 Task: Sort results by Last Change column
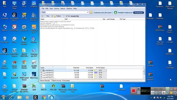click(111, 19)
